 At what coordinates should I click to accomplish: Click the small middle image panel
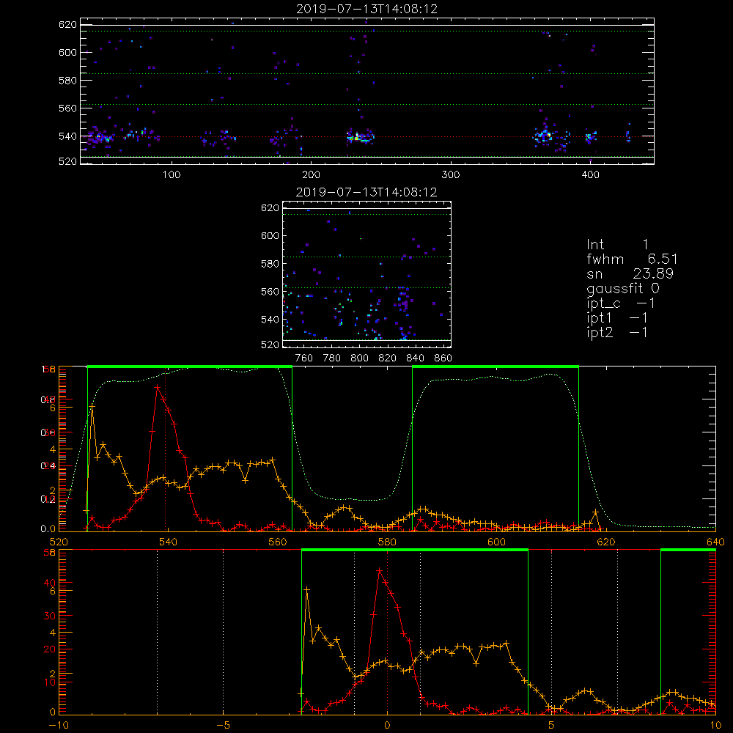tap(367, 274)
